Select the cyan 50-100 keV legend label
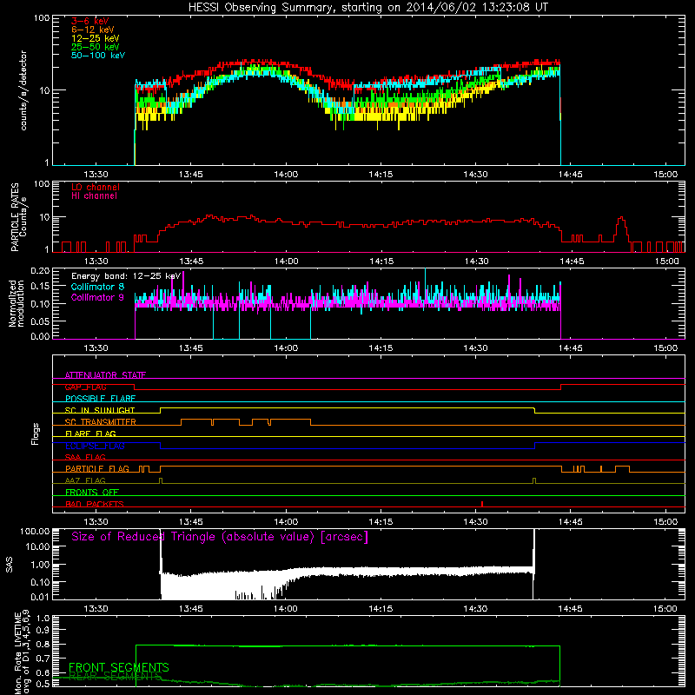Screen dimensions: 695x695 coord(98,56)
